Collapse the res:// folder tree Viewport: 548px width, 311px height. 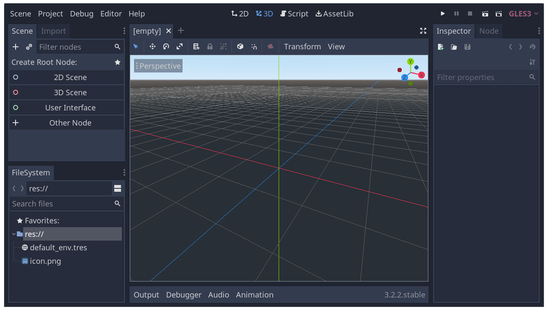tap(13, 234)
